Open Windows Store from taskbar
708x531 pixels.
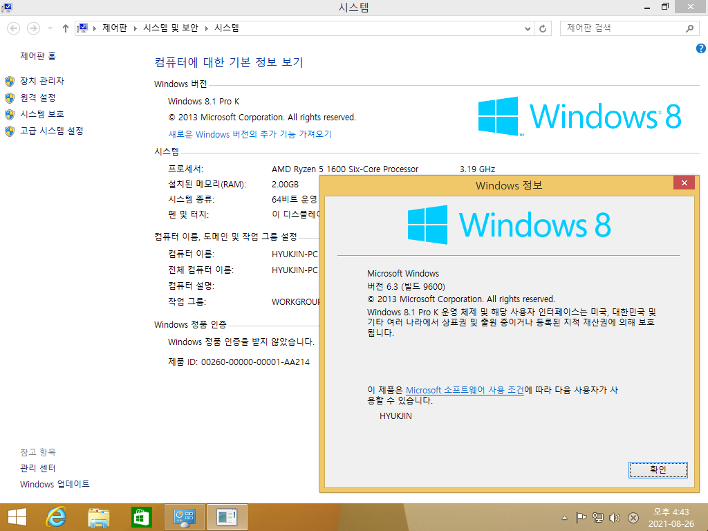141,517
